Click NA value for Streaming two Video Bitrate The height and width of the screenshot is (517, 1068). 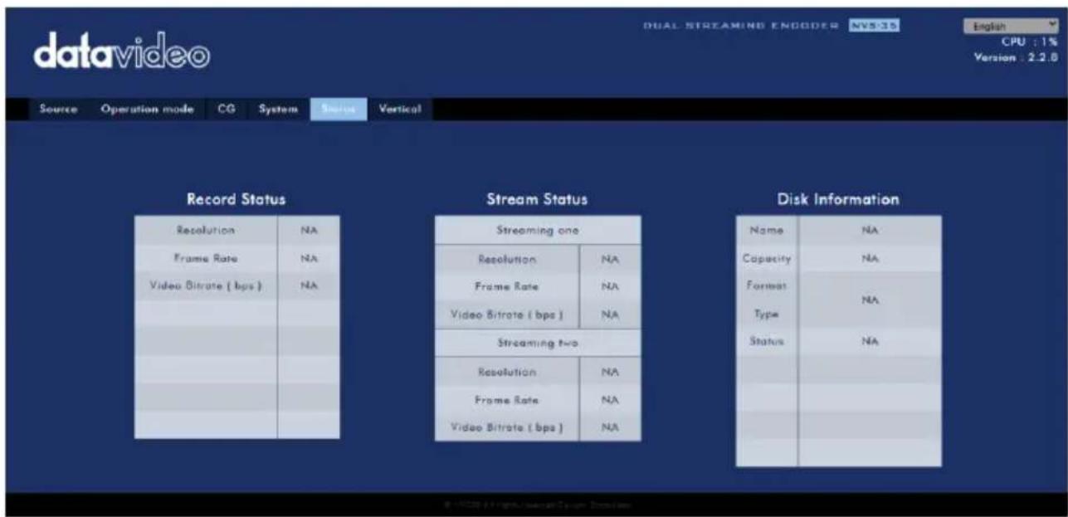click(610, 427)
